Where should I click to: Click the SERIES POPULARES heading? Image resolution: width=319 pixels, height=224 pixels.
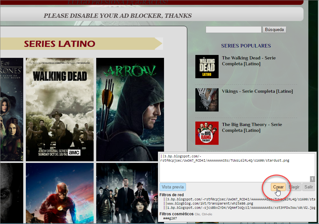(246, 46)
